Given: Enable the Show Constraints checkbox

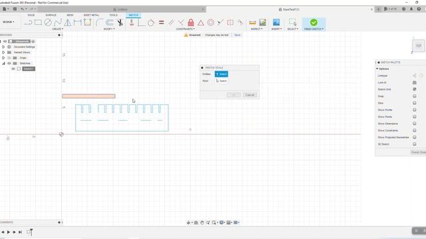Looking at the screenshot, I should click(414, 130).
